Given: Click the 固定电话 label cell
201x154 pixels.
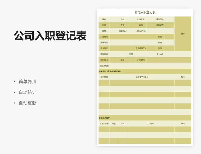Looking at the screenshot, I should click(x=104, y=54).
